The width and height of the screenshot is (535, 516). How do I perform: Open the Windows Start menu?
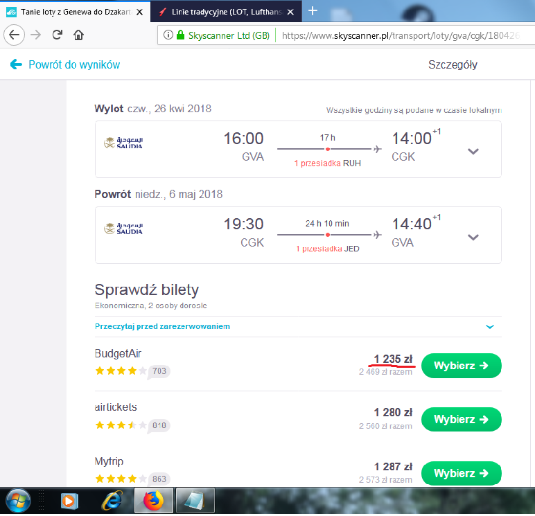[x=18, y=501]
